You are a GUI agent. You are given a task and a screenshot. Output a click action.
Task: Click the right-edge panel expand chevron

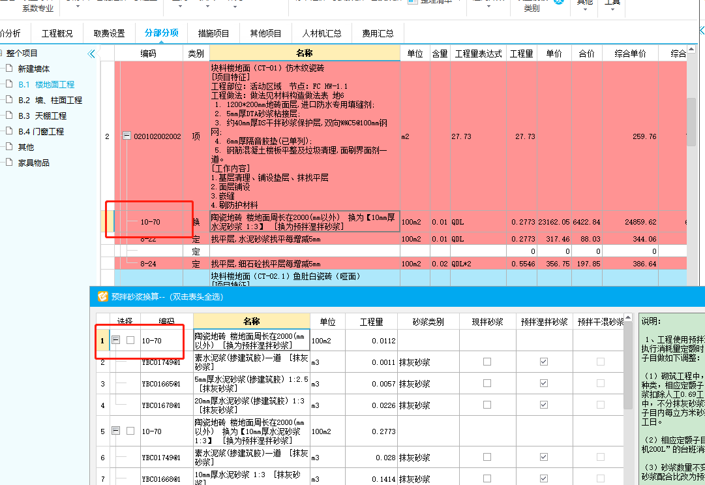702,31
